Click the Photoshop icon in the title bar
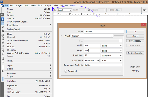 [x=2, y=2]
